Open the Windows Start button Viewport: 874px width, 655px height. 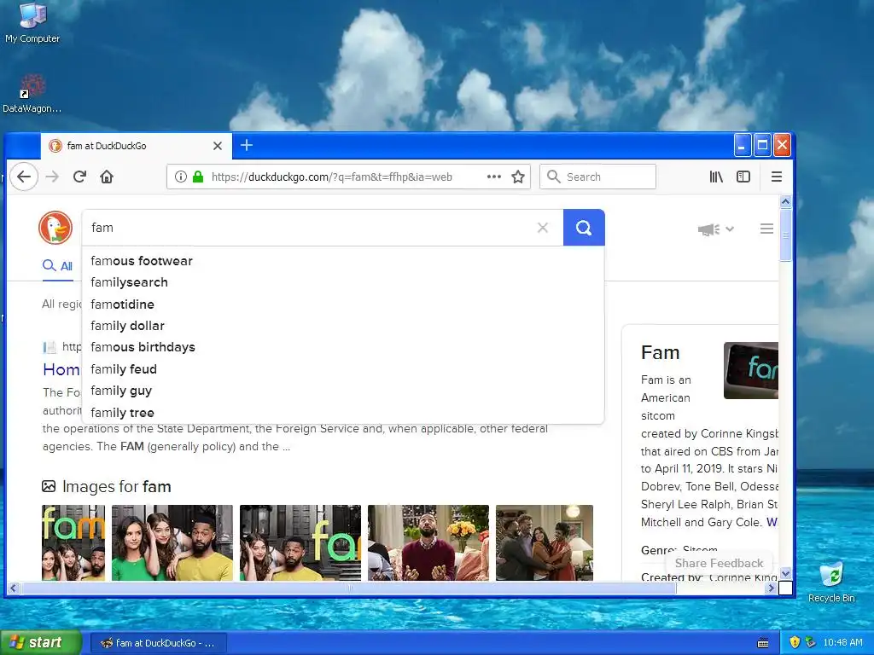point(40,643)
